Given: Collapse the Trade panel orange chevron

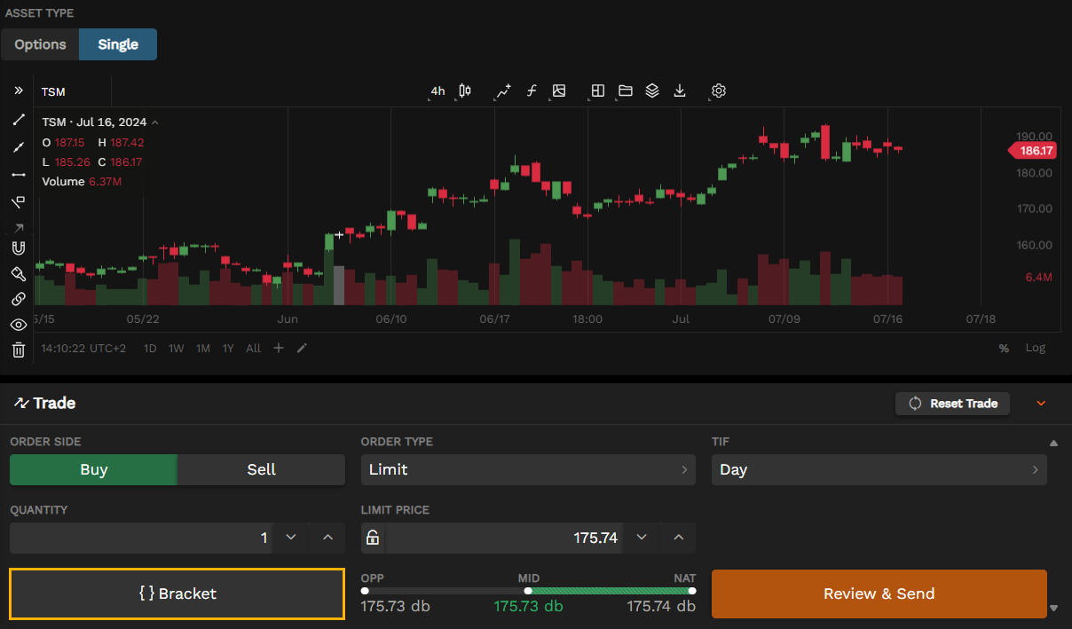Looking at the screenshot, I should point(1042,404).
